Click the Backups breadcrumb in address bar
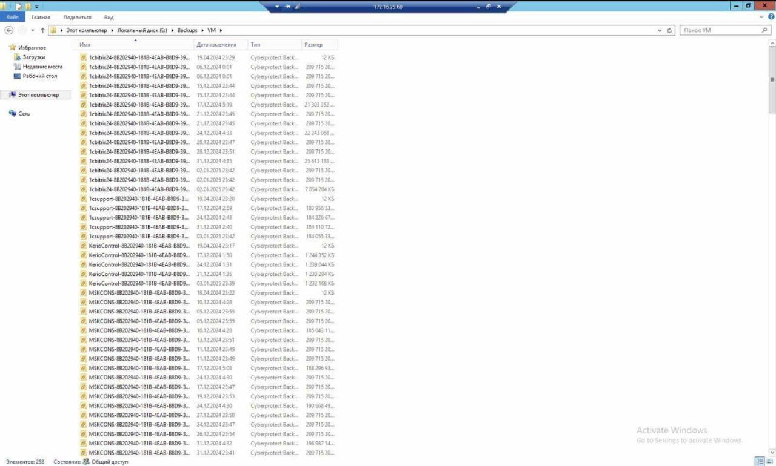This screenshot has height=466, width=776. coord(187,30)
